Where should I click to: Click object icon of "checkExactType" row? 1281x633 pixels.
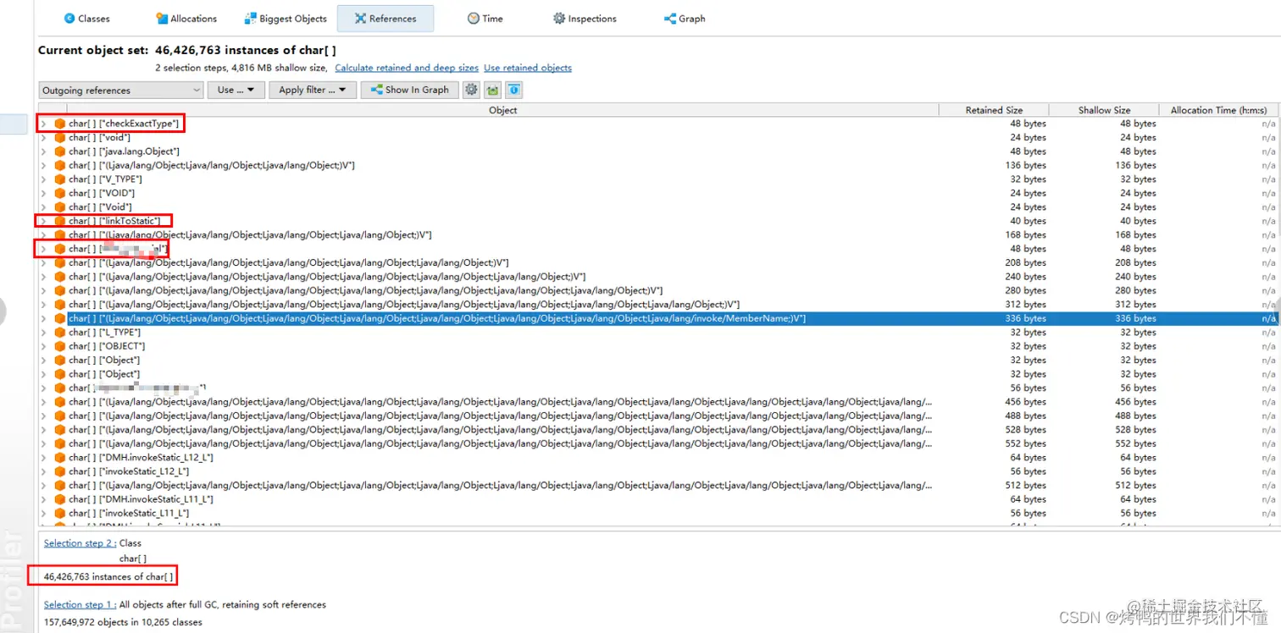click(60, 124)
